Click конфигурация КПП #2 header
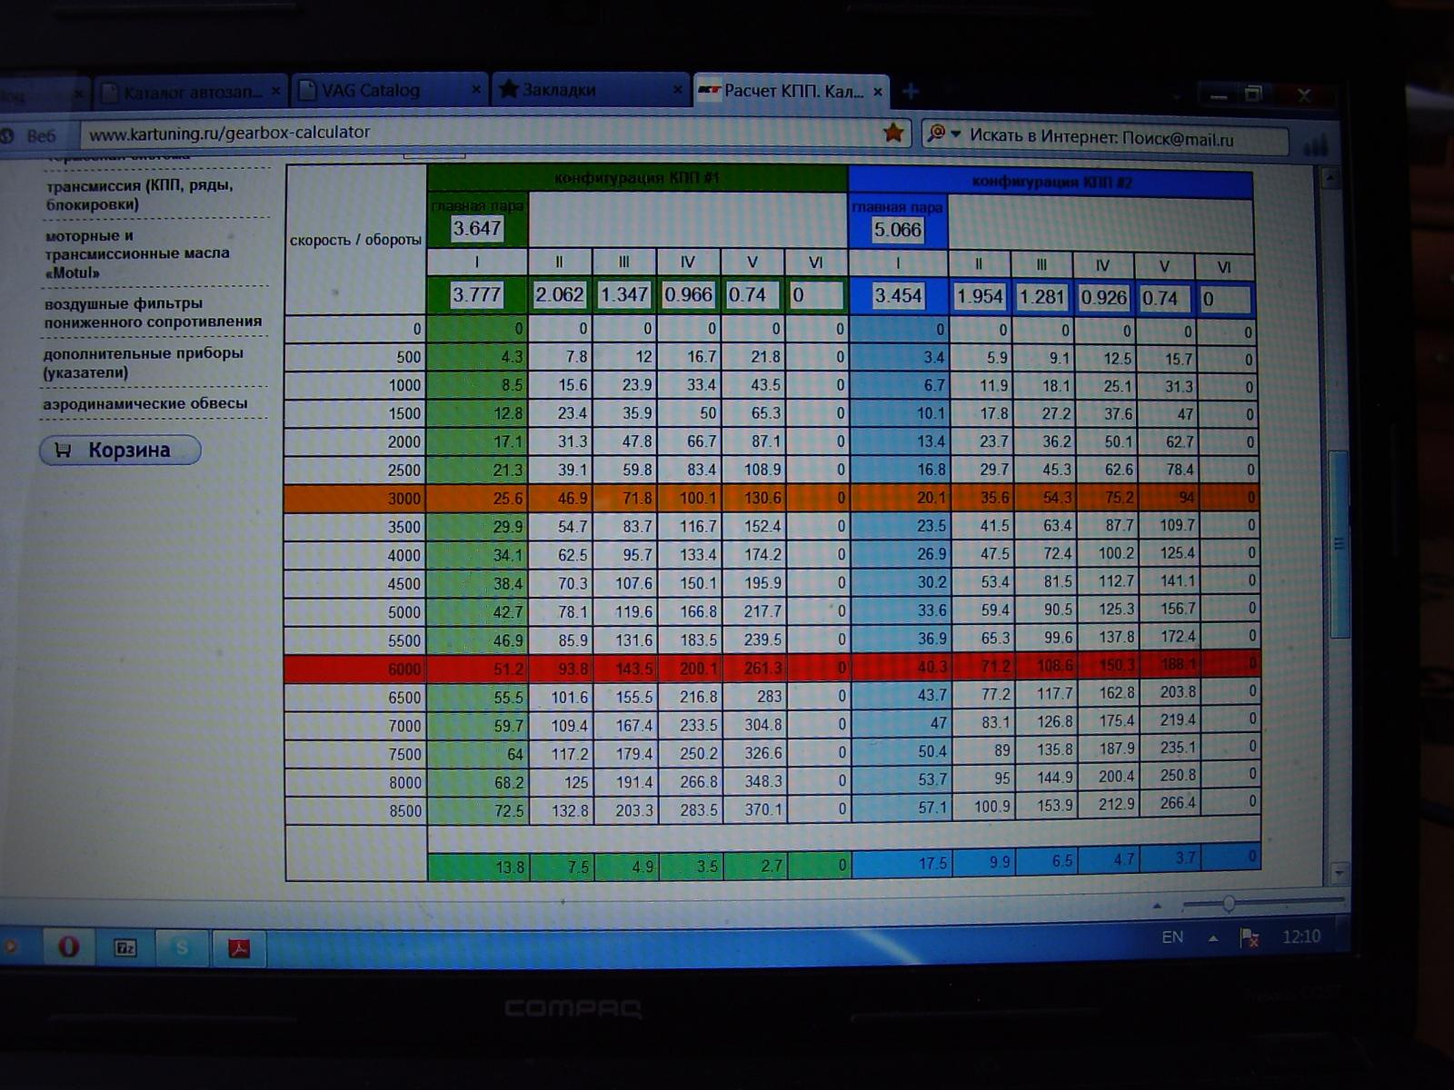This screenshot has width=1454, height=1090. pyautogui.click(x=1051, y=182)
